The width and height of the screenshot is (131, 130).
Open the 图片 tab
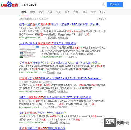click(67, 12)
